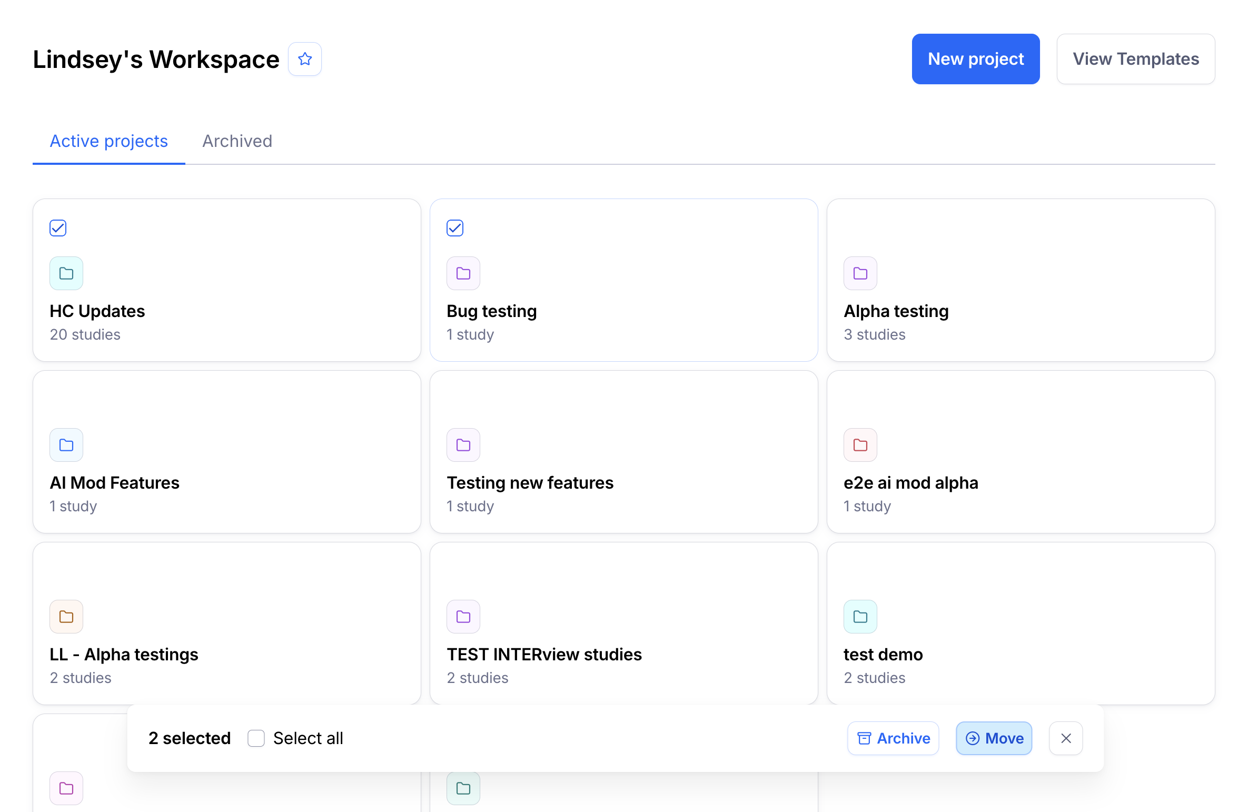Uncheck the HC Updates project checkbox

click(58, 228)
